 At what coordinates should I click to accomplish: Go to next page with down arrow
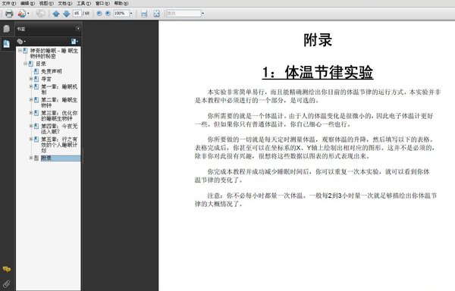tap(67, 14)
